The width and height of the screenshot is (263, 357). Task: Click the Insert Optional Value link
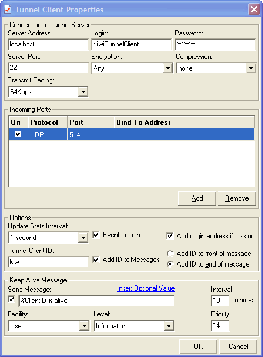146,288
